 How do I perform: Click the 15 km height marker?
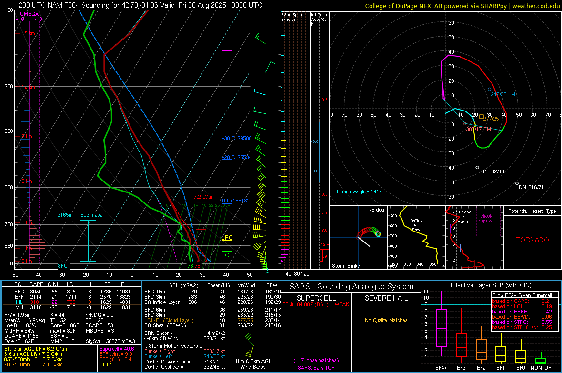[x=28, y=33]
